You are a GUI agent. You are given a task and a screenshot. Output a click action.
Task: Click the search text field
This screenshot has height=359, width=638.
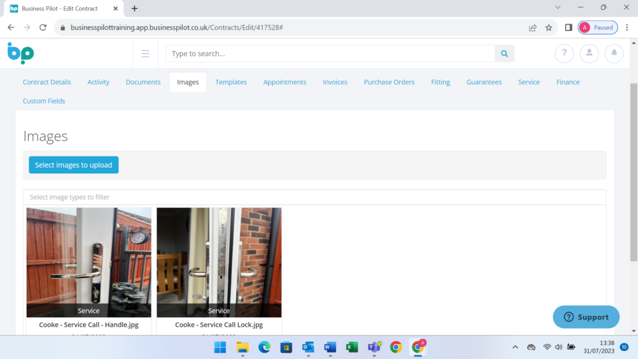click(x=330, y=54)
